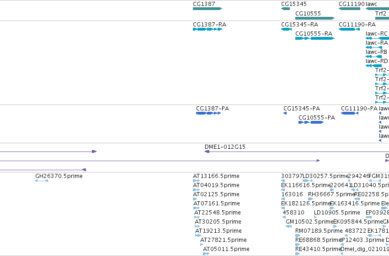Click the GH26370.5prime label
The image size is (389, 256).
coord(59,176)
